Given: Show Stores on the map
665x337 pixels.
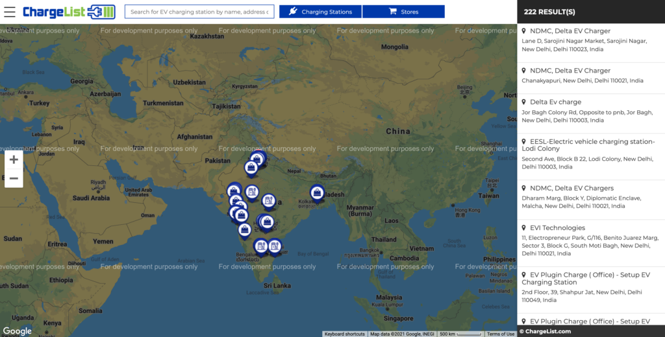Looking at the screenshot, I should (404, 12).
